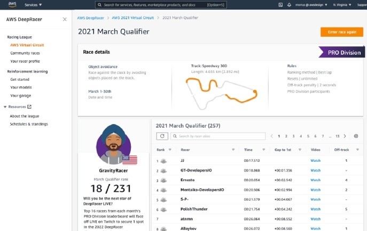Click the racer avatar icon beside JJ

(x=163, y=161)
